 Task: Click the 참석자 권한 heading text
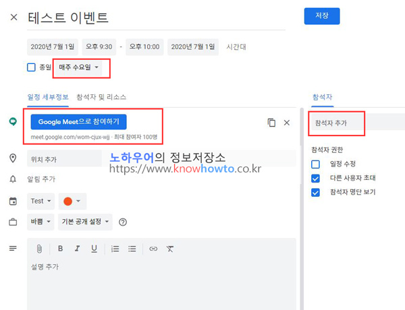327,150
